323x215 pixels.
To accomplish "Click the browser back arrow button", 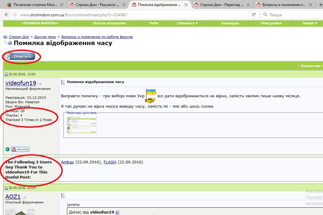I will click(7, 15).
